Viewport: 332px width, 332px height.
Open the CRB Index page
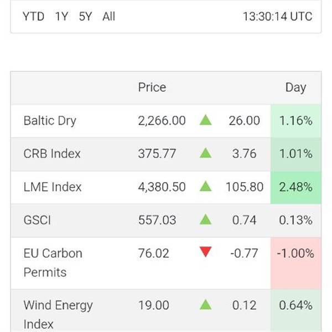52,154
